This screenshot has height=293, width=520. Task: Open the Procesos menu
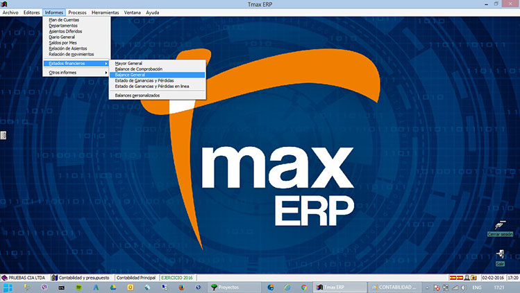click(77, 12)
